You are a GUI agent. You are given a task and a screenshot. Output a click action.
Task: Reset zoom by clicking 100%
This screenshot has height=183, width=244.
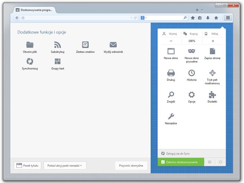tap(192, 41)
